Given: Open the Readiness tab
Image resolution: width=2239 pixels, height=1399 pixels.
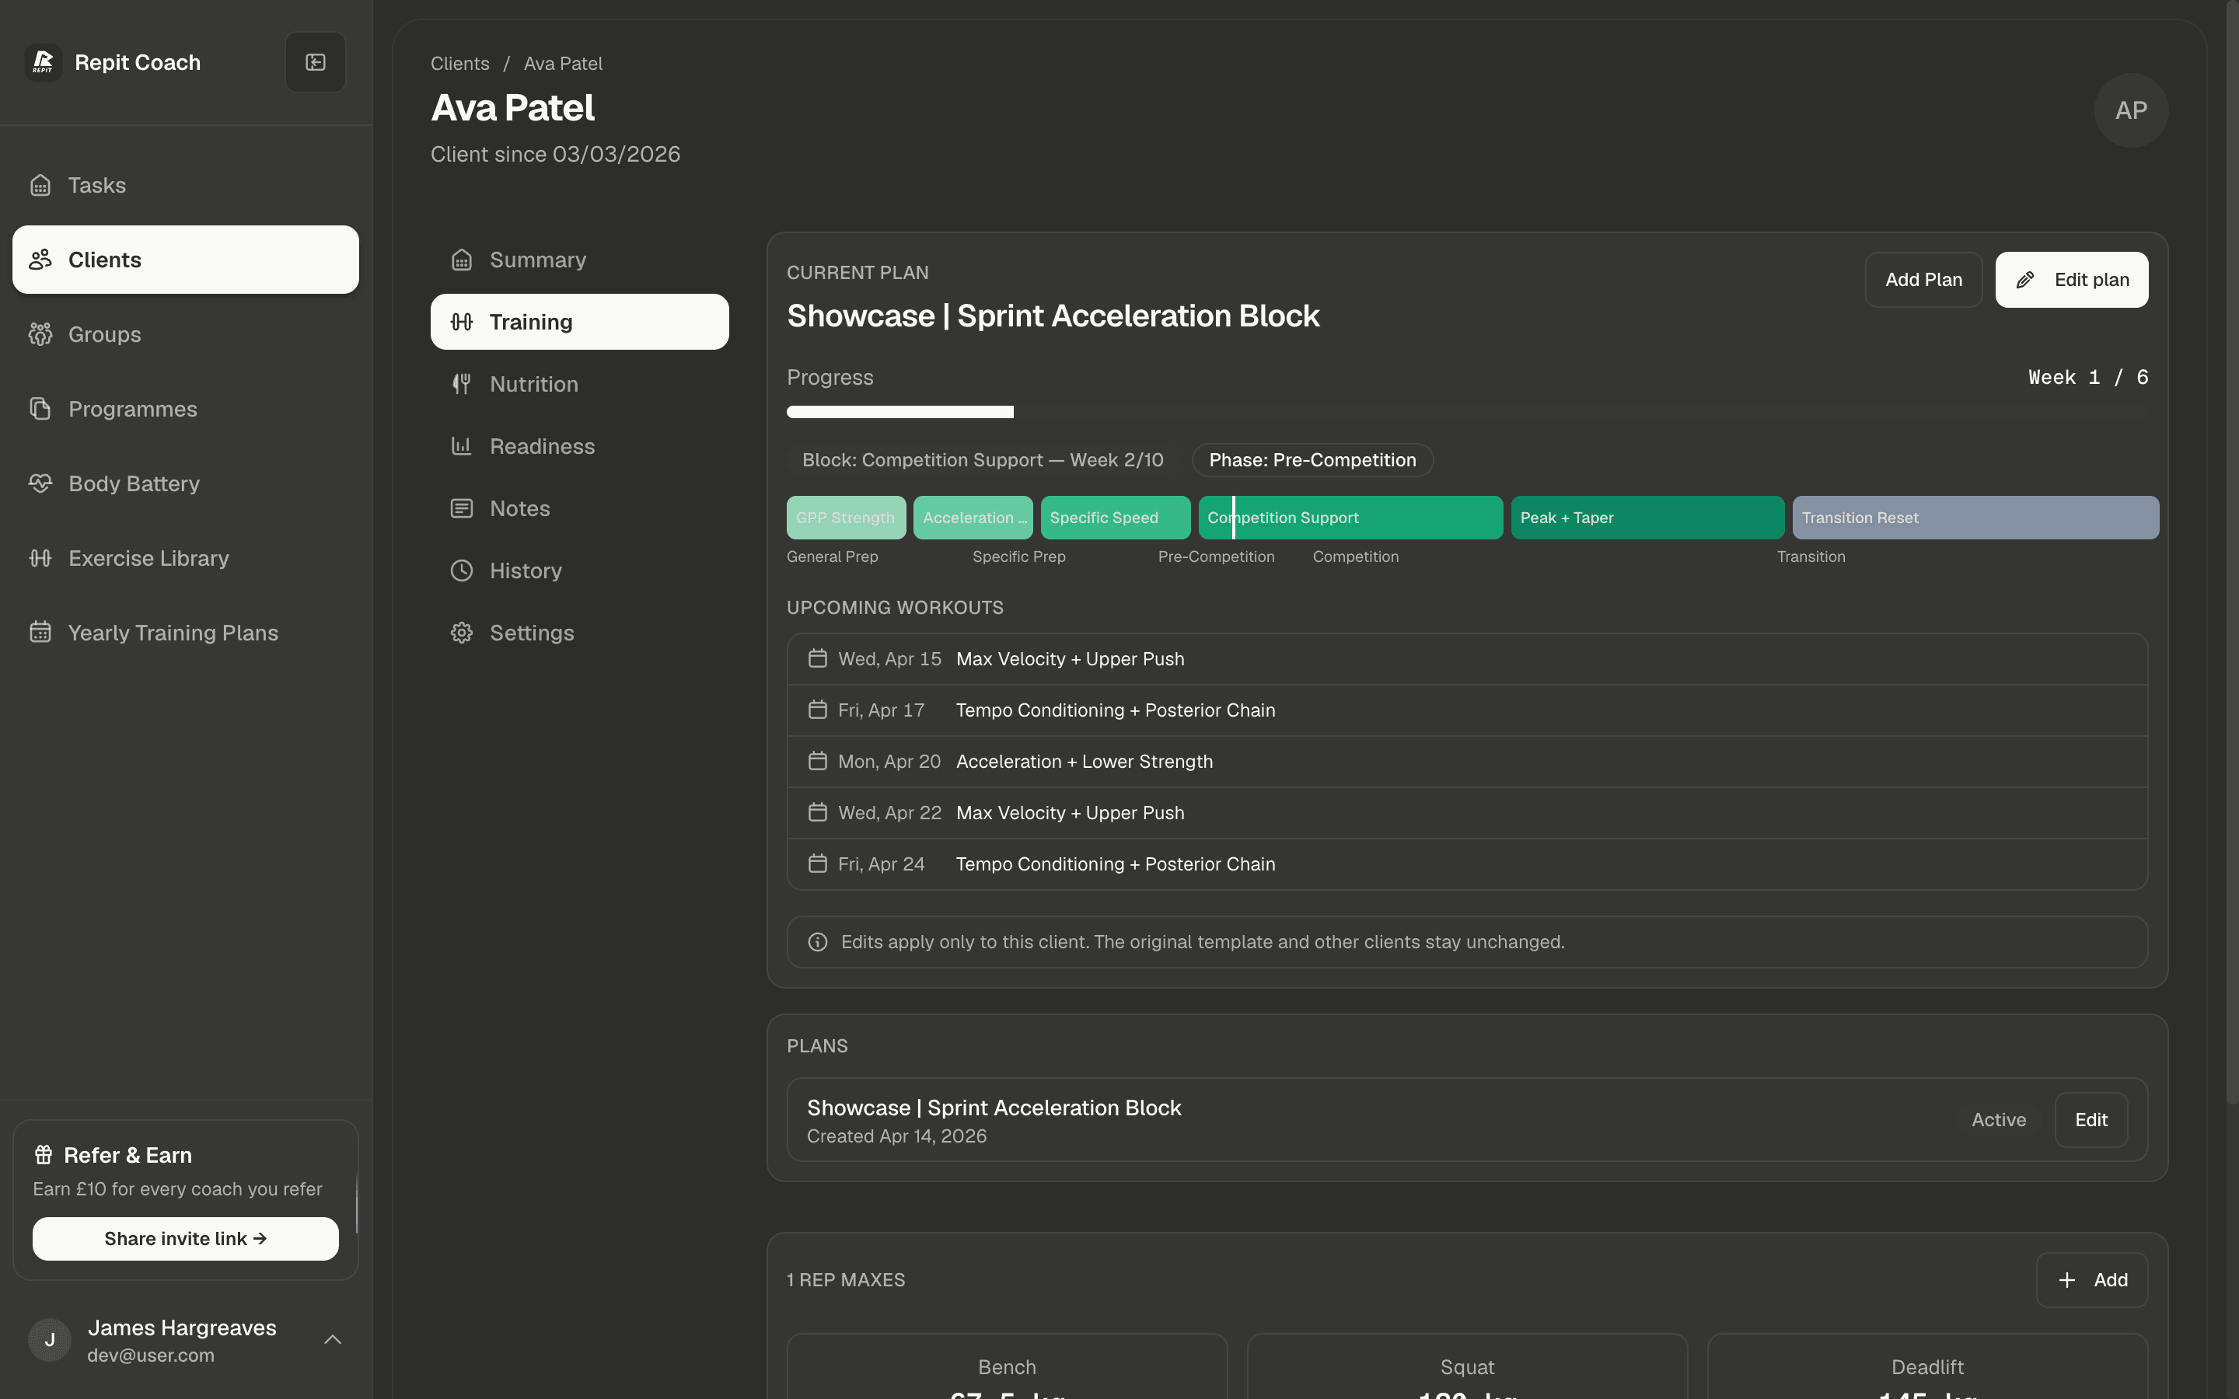Looking at the screenshot, I should 579,446.
